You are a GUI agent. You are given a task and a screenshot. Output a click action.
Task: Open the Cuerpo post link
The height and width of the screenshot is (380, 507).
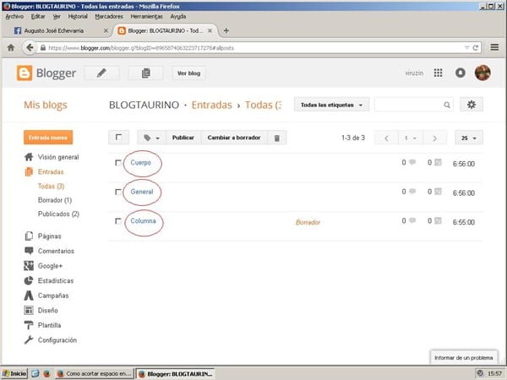point(140,162)
